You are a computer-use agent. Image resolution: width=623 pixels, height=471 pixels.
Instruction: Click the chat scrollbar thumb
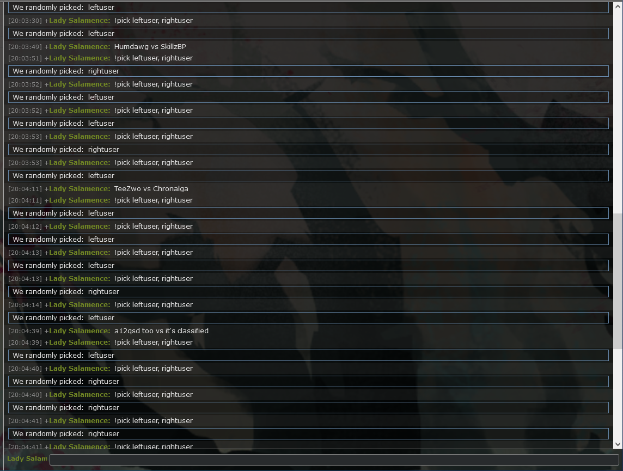coord(618,281)
